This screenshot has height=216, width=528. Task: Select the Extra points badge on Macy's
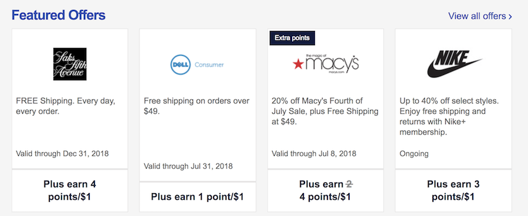[292, 38]
